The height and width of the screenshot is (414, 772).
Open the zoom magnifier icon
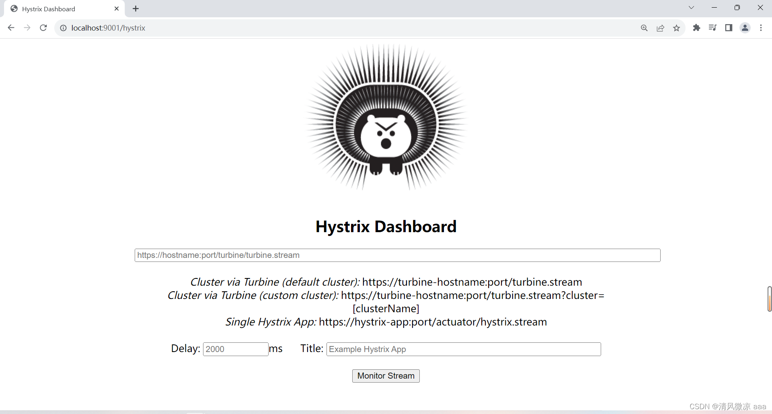644,28
